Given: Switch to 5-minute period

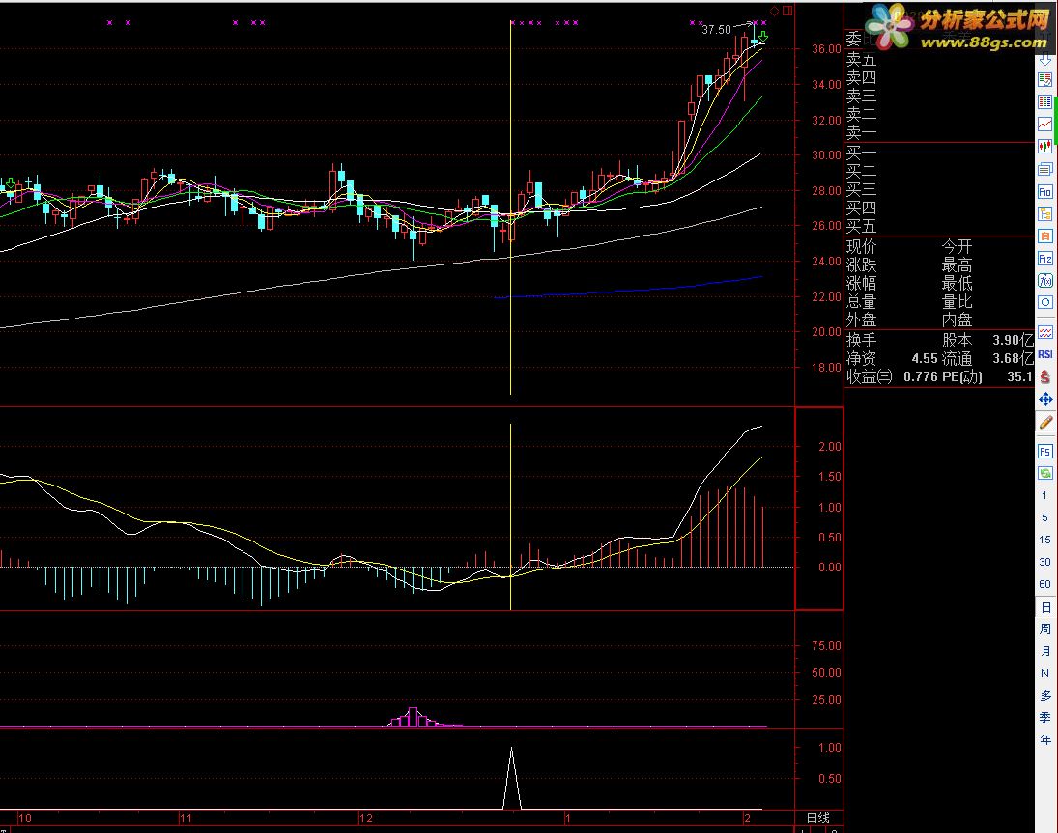Looking at the screenshot, I should [1044, 517].
